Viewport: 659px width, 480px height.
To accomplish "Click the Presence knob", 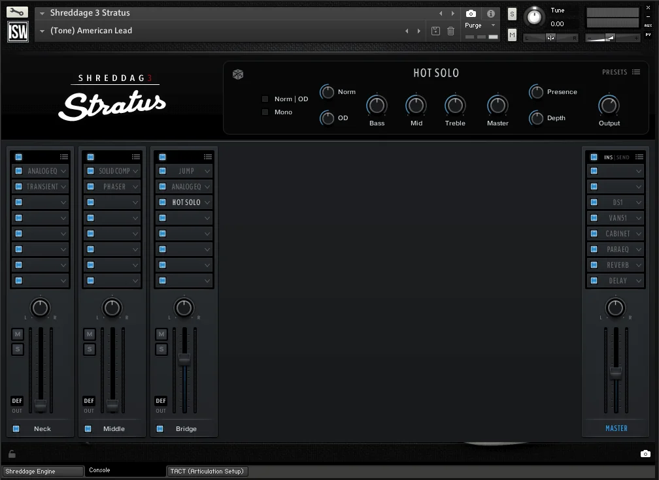I will pos(536,92).
